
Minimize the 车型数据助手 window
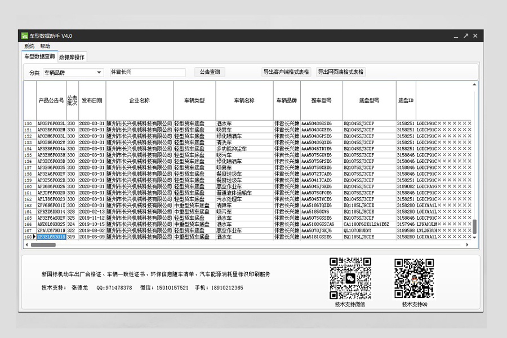456,35
